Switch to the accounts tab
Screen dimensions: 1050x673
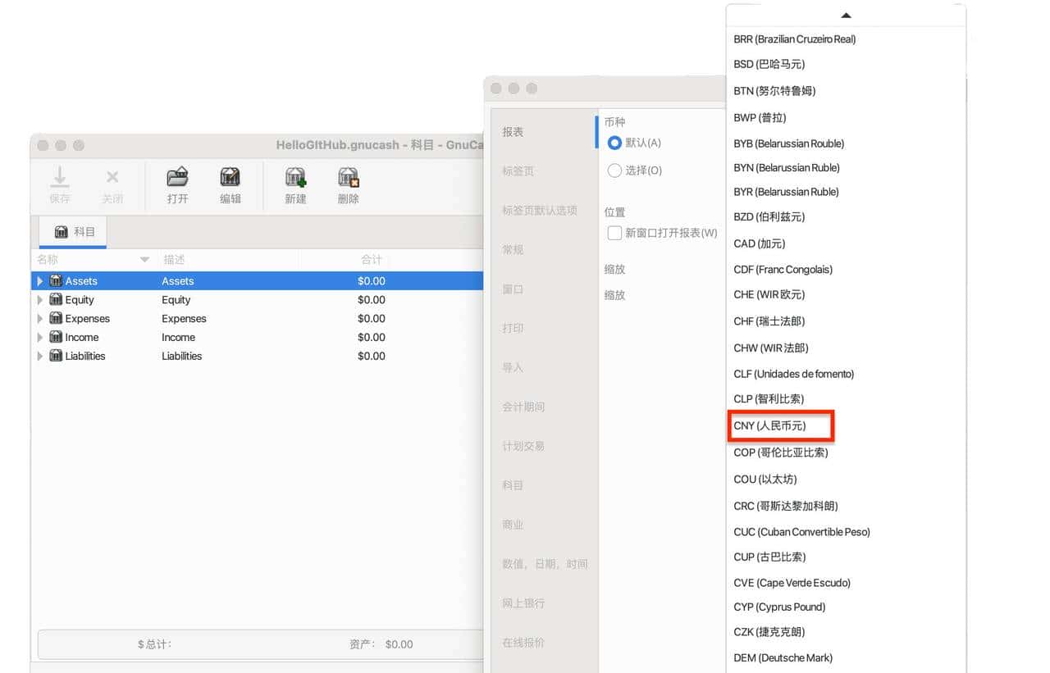[x=74, y=232]
